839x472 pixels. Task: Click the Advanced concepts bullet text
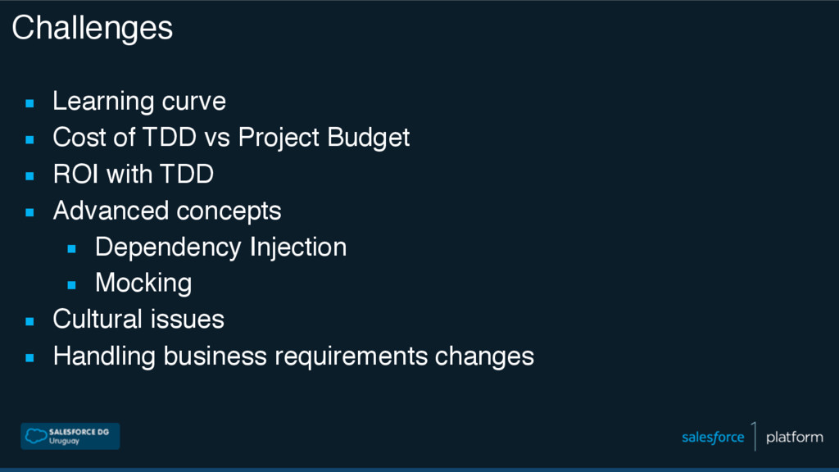coord(167,211)
